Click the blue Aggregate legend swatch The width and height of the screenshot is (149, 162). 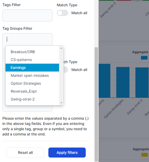(x=144, y=58)
